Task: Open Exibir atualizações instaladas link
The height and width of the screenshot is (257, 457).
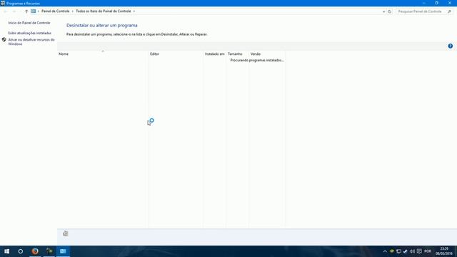Action: pos(30,33)
